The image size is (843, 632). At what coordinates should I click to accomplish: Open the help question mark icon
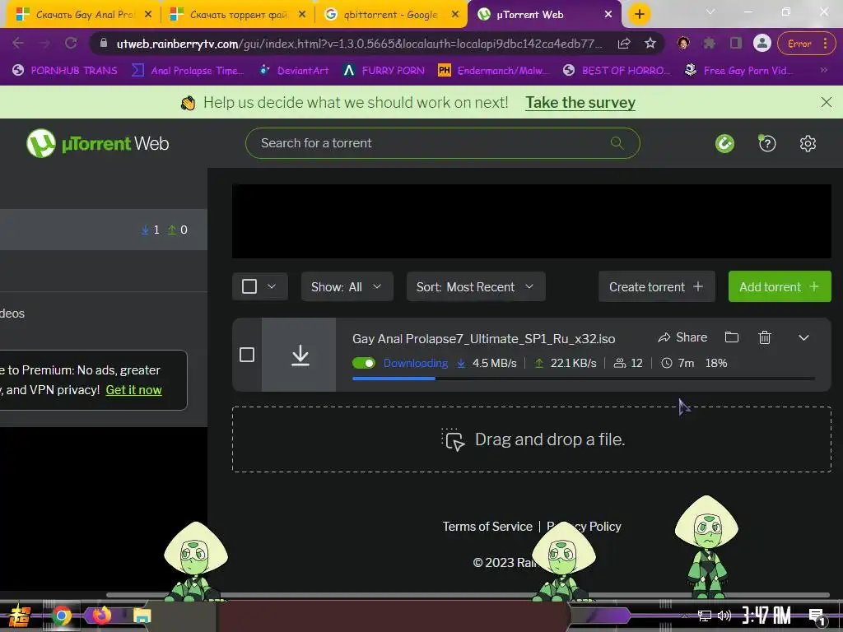click(x=767, y=143)
